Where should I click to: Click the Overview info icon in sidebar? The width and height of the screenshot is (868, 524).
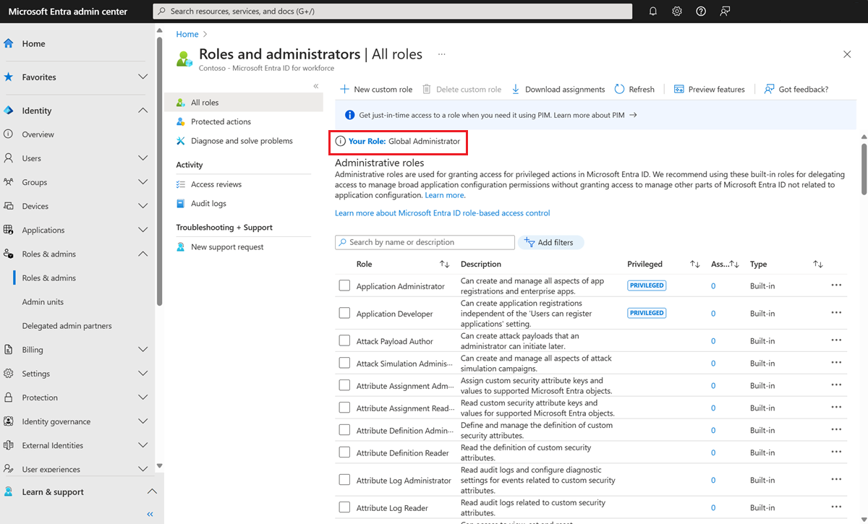click(9, 134)
